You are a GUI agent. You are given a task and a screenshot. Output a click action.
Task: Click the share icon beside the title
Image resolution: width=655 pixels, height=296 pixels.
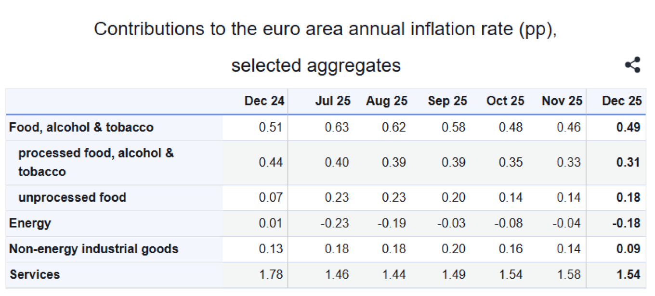(632, 65)
